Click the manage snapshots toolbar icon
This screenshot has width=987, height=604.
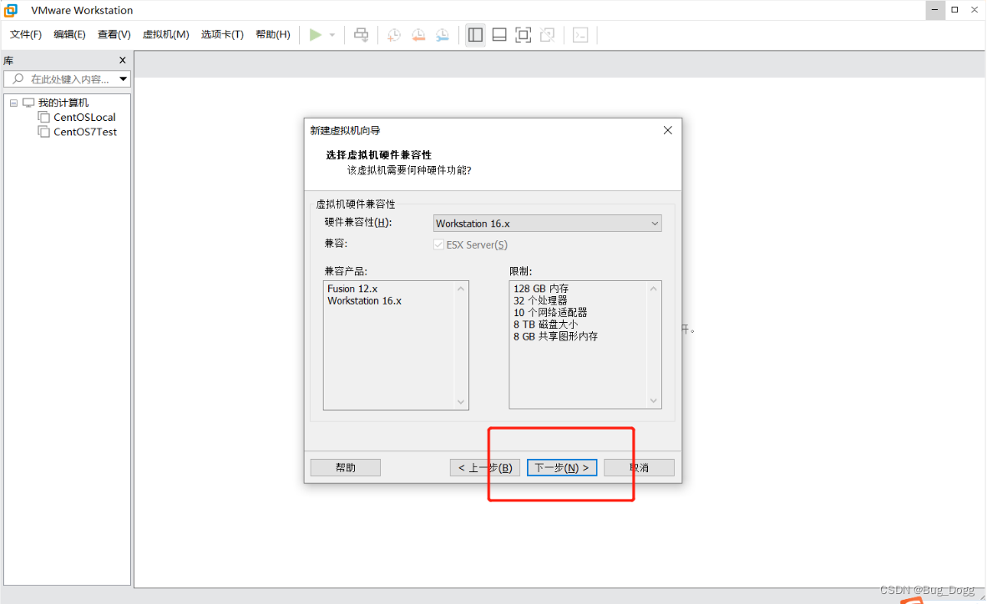(443, 34)
